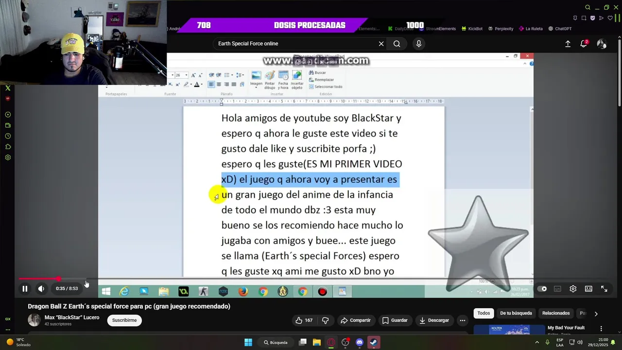This screenshot has height=350, width=622.
Task: Select WordPad align text left button
Action: (211, 85)
